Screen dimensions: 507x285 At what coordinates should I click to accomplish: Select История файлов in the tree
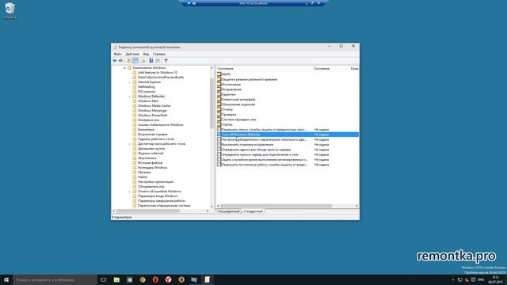pos(150,163)
